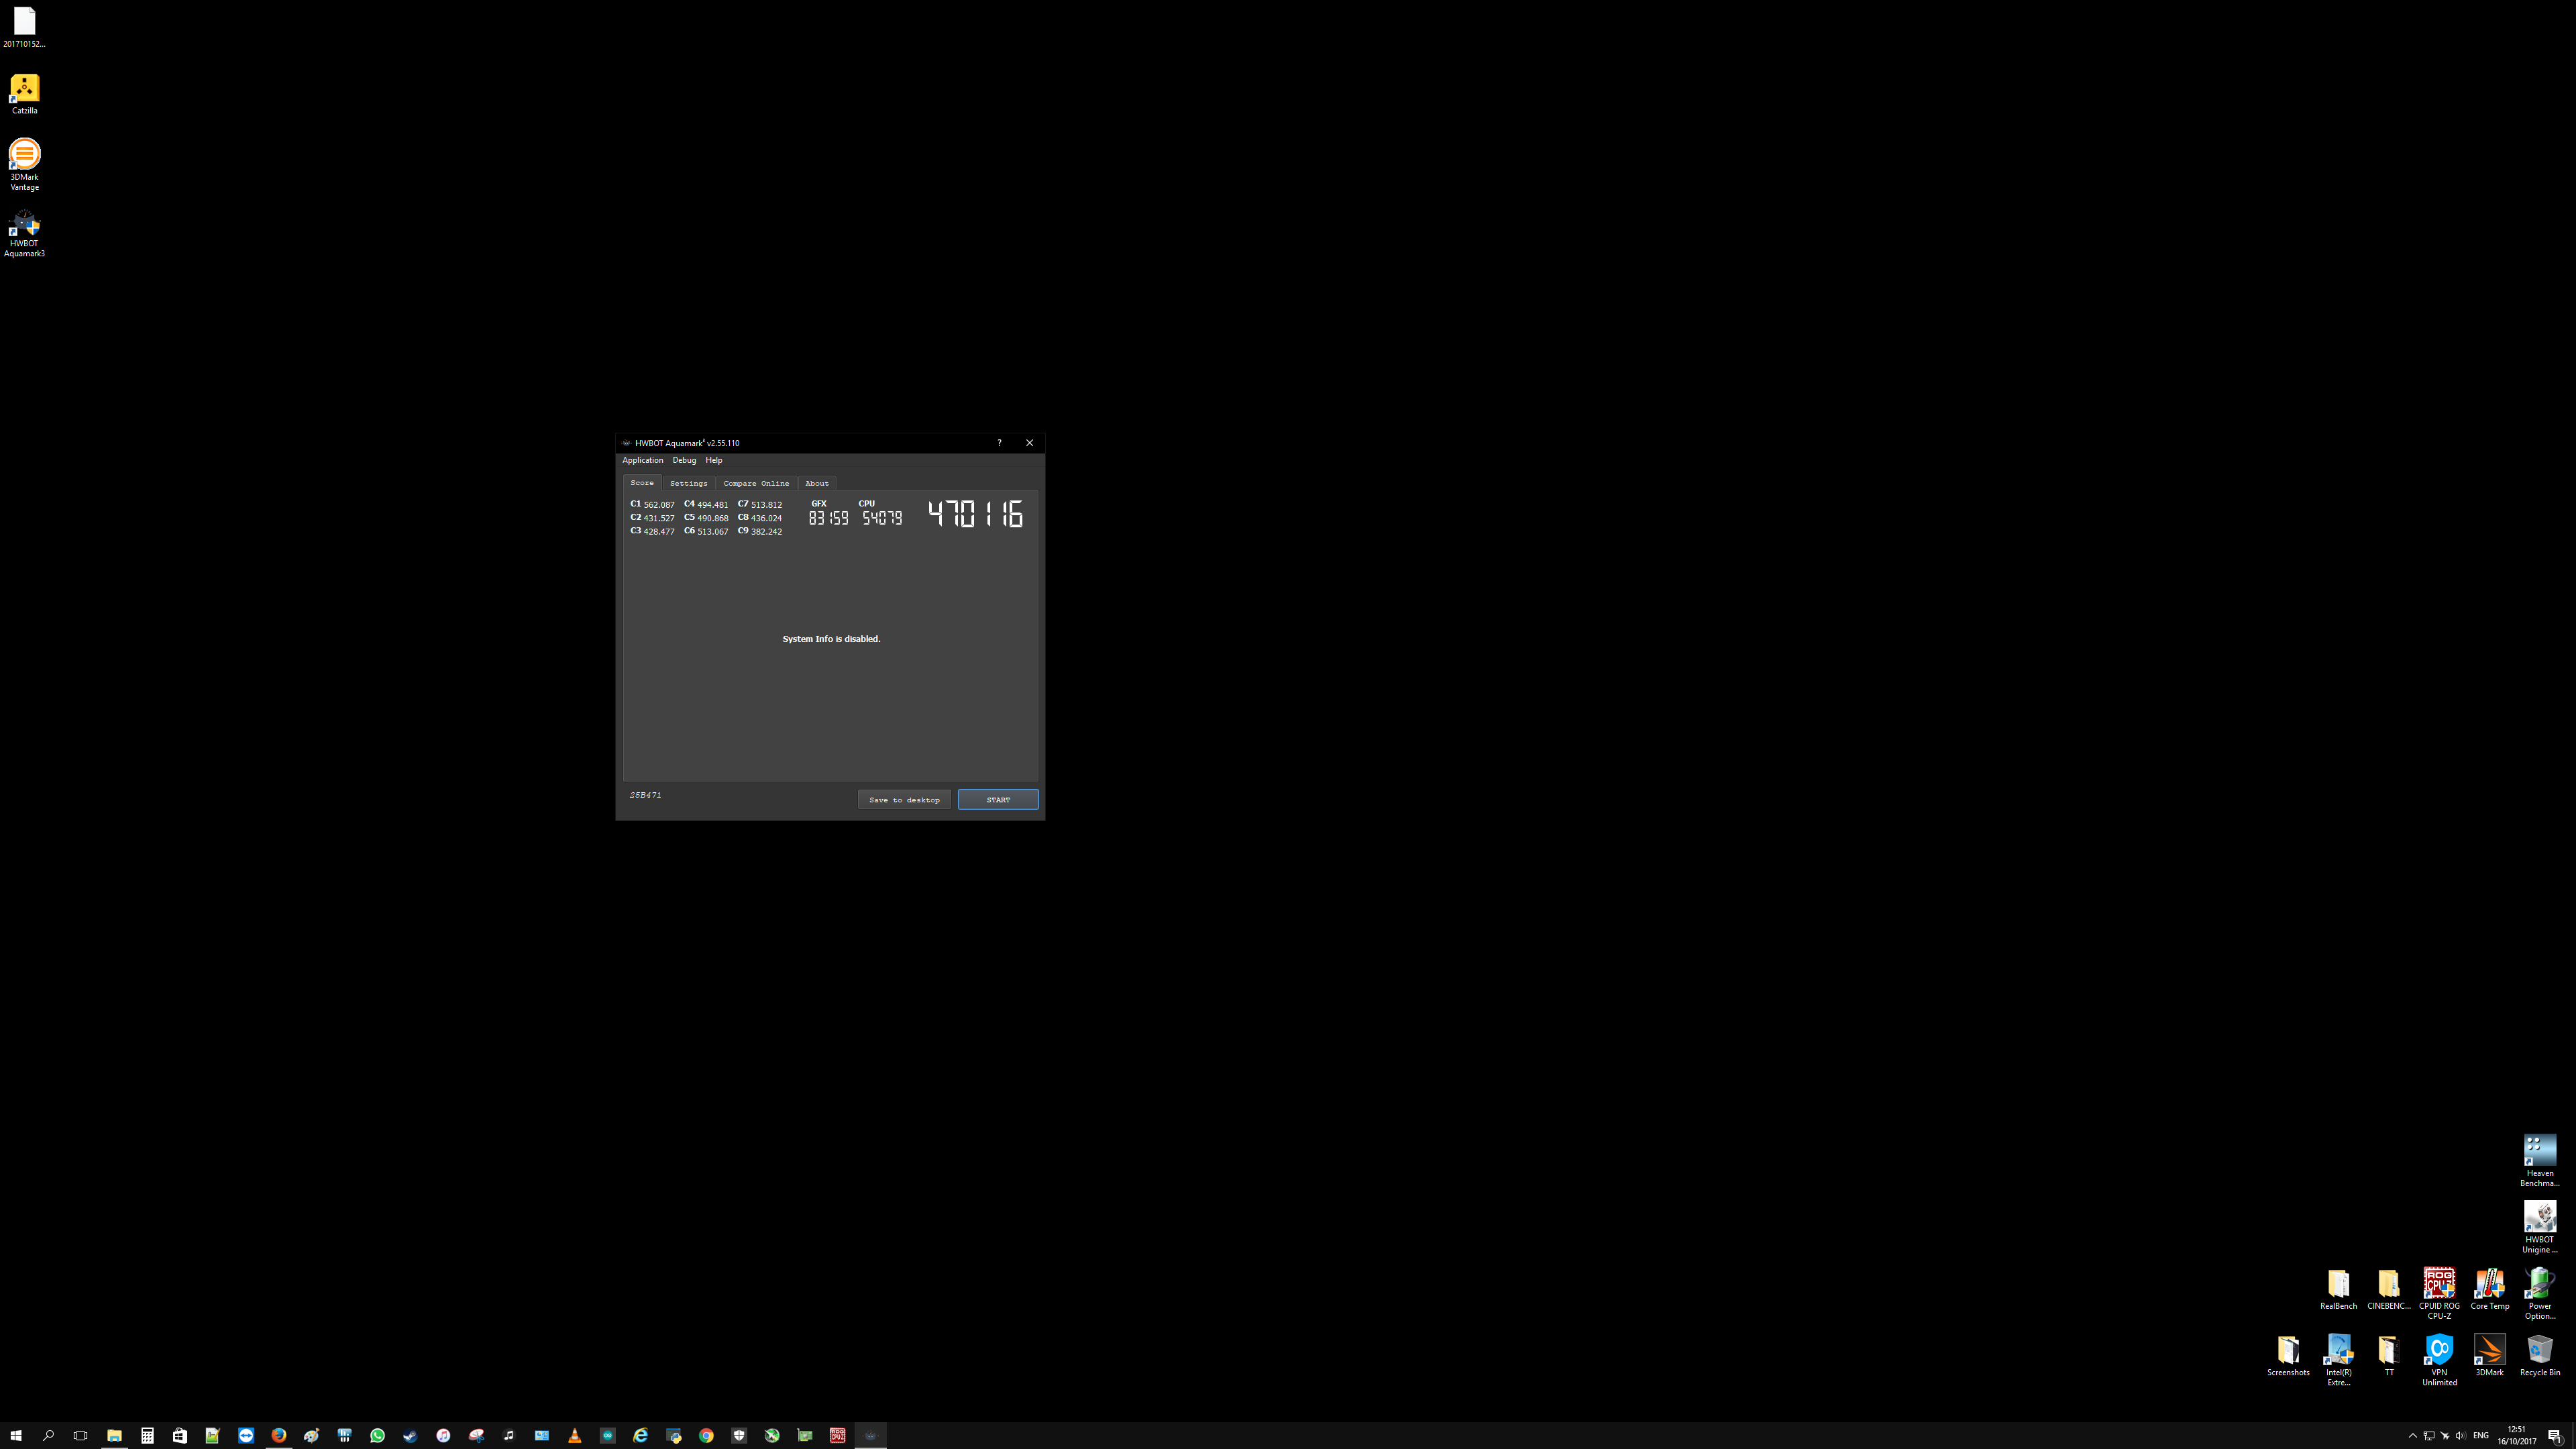Show hidden system tray icons
2576x1449 pixels.
click(2412, 1435)
